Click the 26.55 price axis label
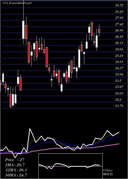 tap(119, 37)
